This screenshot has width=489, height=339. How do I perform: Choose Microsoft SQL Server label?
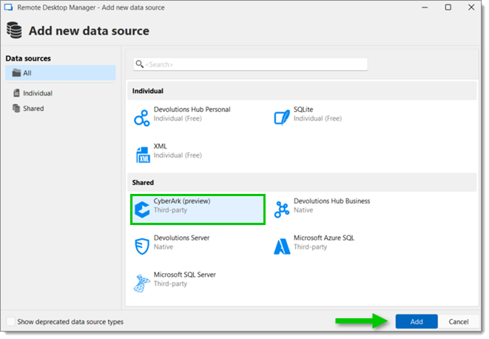pyautogui.click(x=185, y=275)
